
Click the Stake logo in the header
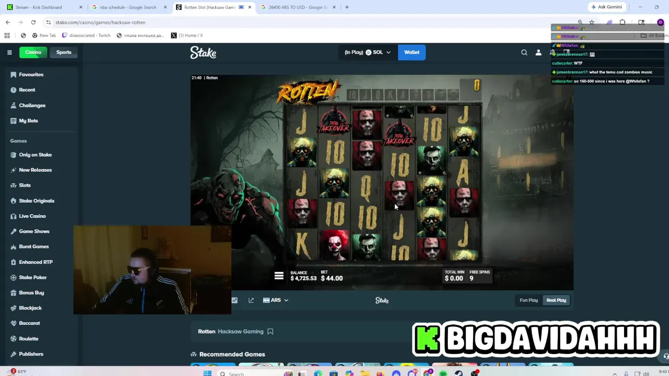pyautogui.click(x=203, y=52)
